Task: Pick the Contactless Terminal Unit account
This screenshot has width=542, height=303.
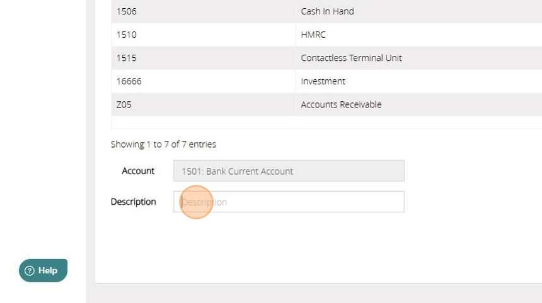Action: coord(351,58)
